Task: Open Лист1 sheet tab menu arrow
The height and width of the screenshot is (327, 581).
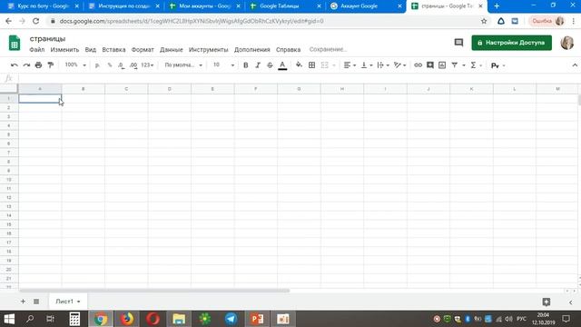Action: 79,302
